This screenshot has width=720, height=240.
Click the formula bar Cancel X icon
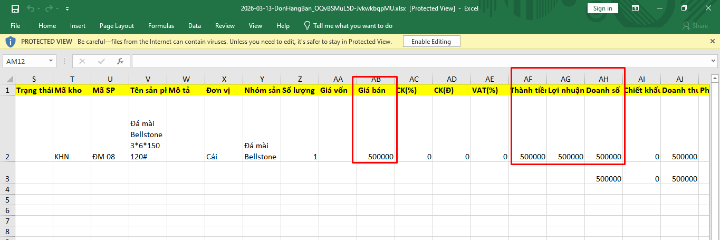point(82,61)
